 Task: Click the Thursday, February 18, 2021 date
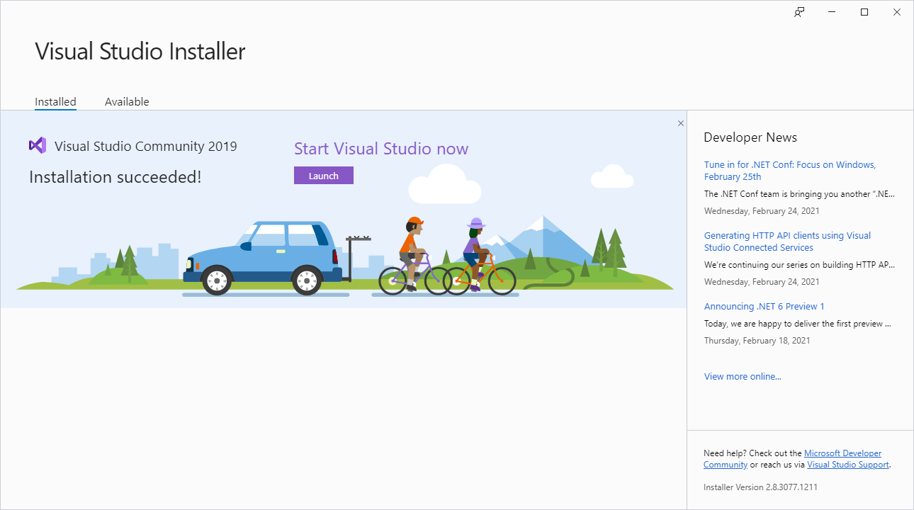tap(757, 341)
